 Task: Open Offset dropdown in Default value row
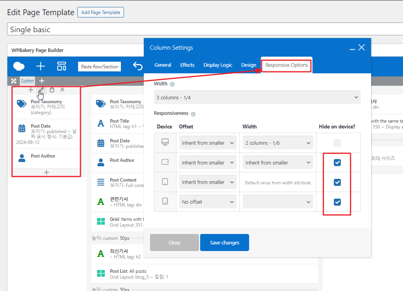(x=208, y=182)
